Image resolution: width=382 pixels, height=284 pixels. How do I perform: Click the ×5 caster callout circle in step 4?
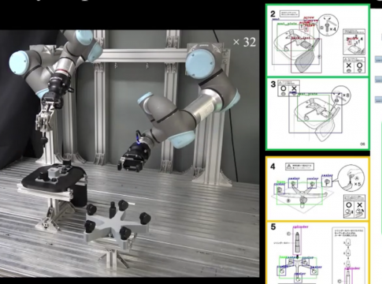coord(351,178)
